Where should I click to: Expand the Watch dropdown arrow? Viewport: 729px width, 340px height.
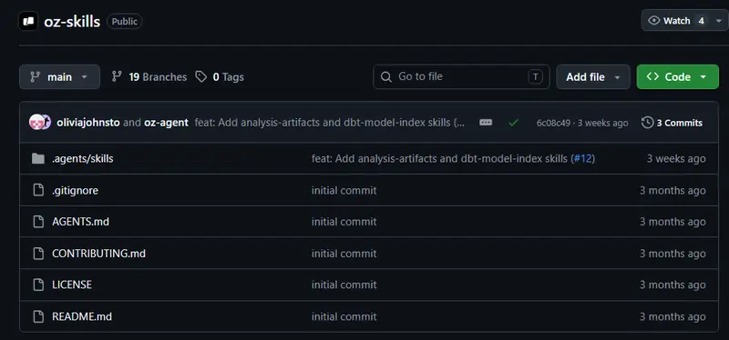pyautogui.click(x=719, y=21)
